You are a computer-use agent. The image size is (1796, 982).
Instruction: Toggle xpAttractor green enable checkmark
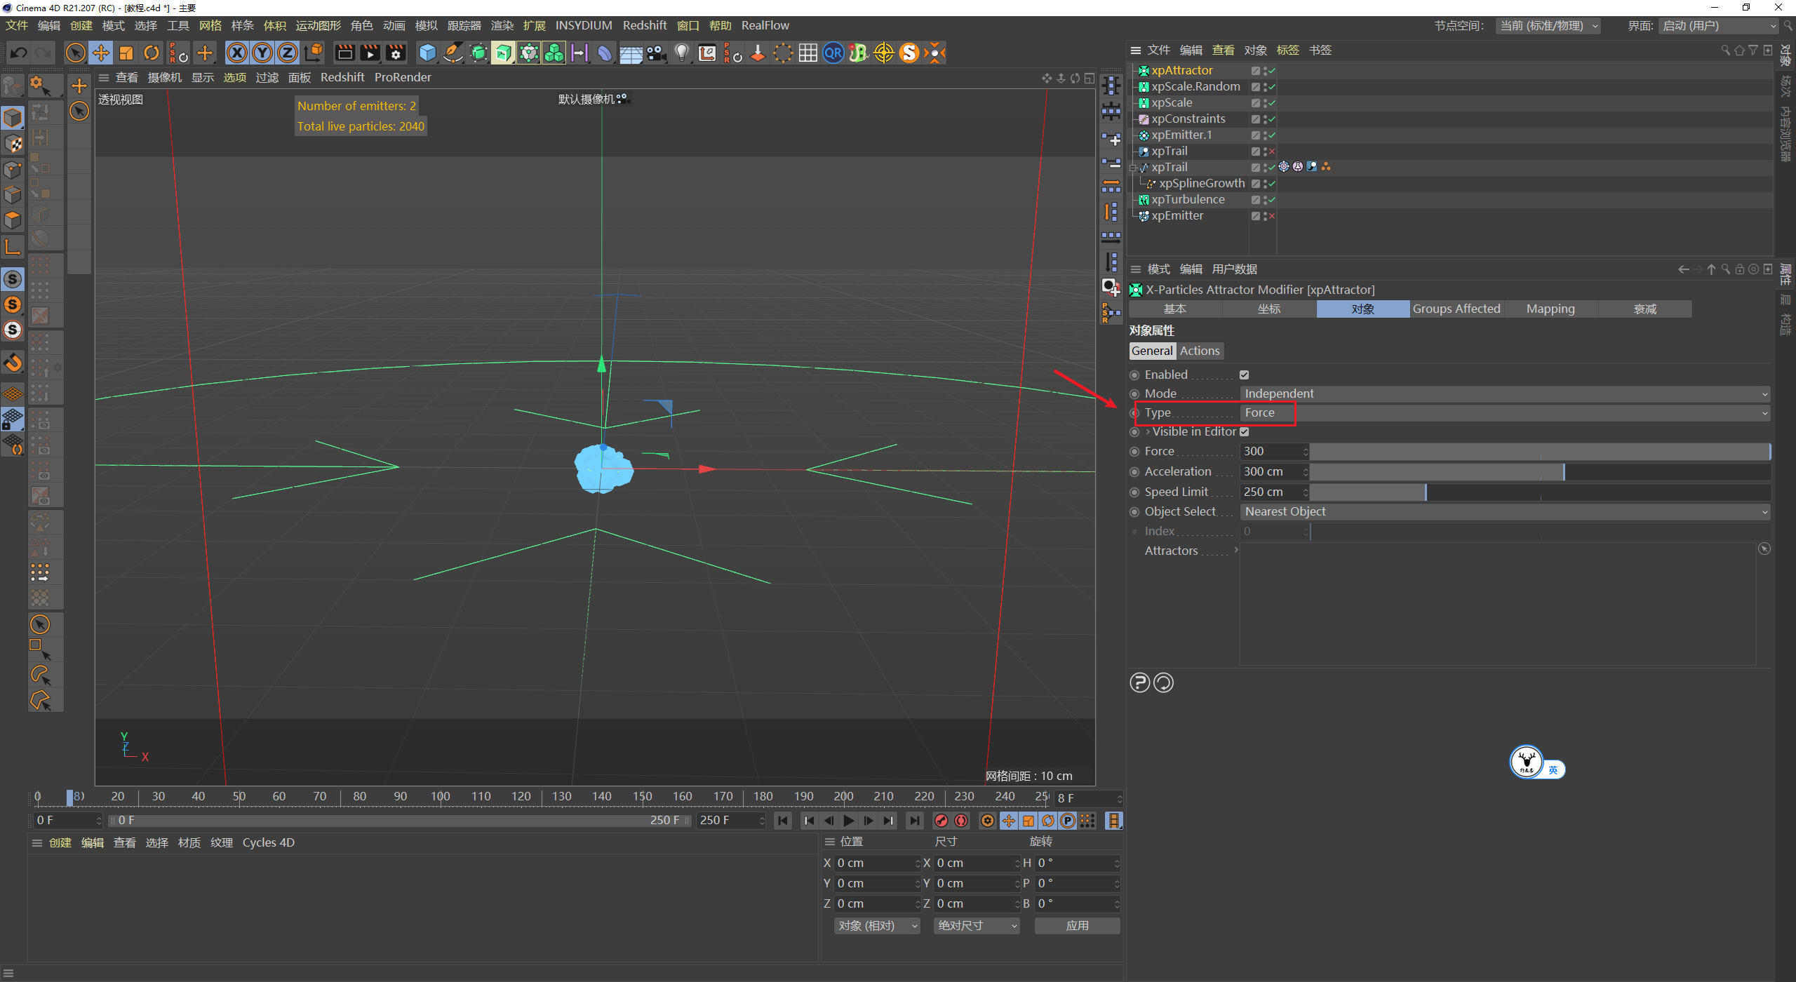1271,71
